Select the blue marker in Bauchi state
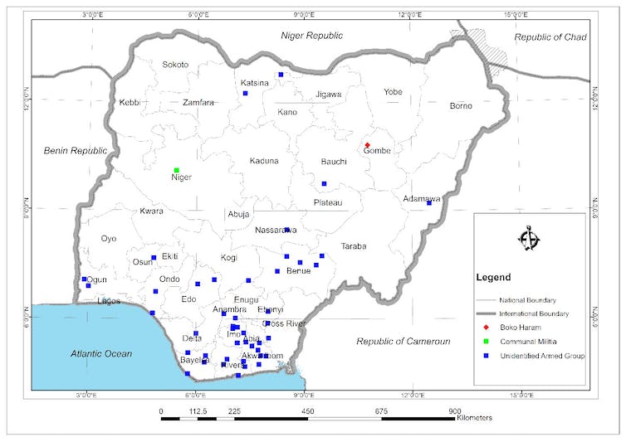This screenshot has height=442, width=626. (x=324, y=183)
